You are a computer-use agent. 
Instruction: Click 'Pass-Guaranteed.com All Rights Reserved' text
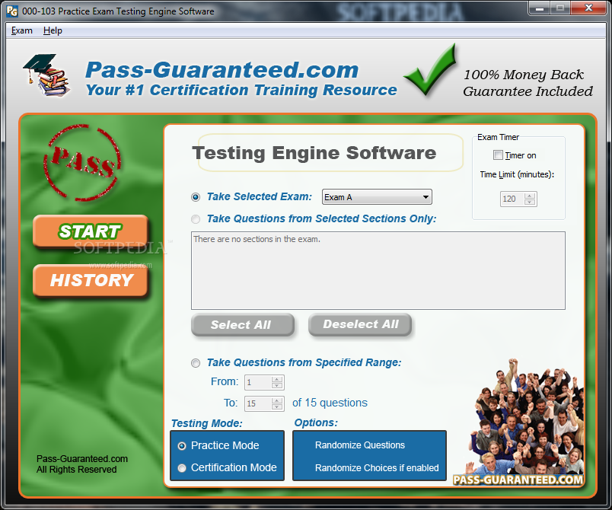coord(82,464)
